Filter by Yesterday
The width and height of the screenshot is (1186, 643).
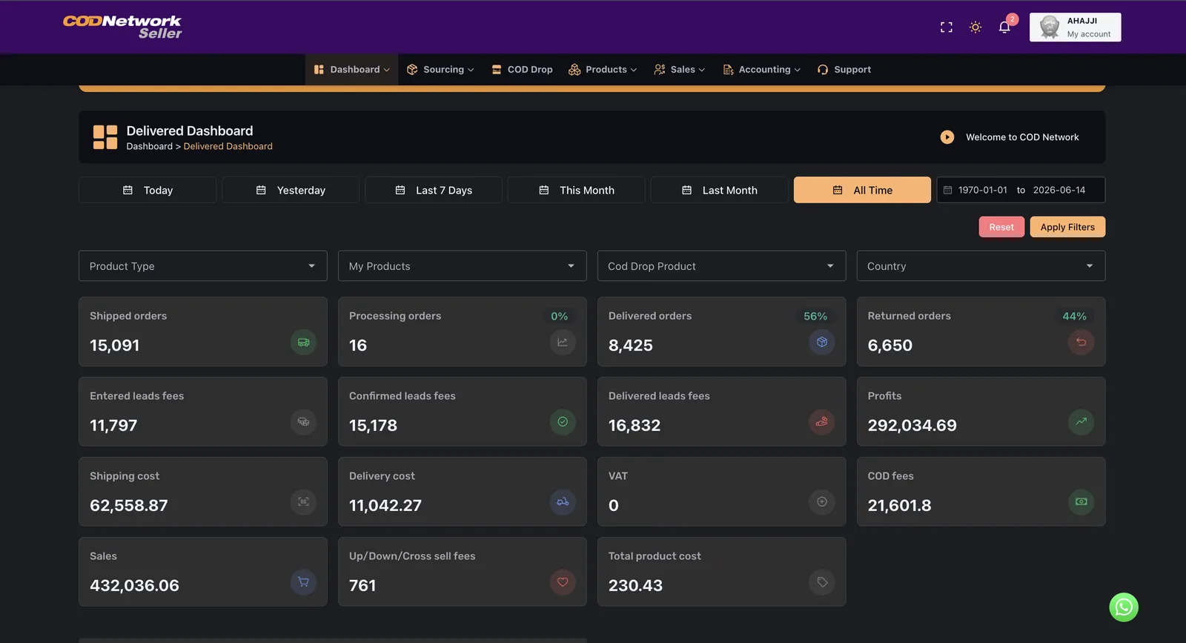pyautogui.click(x=291, y=190)
